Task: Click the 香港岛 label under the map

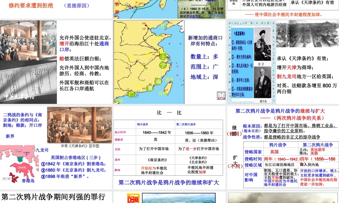Action: point(28,181)
